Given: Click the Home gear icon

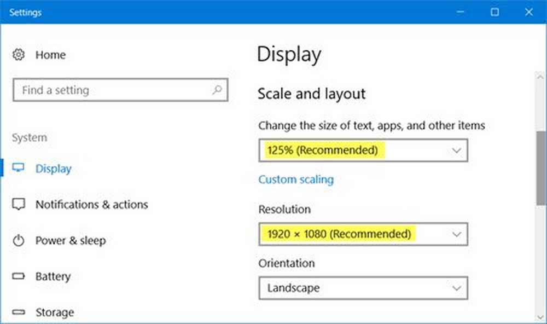Looking at the screenshot, I should tap(19, 55).
